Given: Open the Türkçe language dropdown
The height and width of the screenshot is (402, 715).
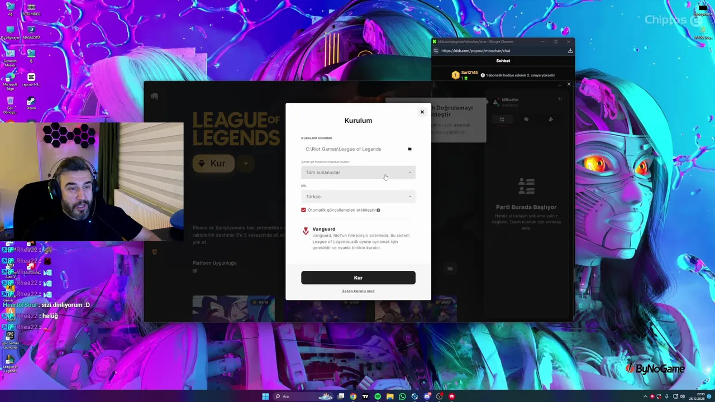Looking at the screenshot, I should click(358, 197).
